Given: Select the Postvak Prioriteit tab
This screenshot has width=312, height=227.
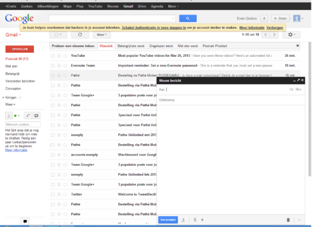Looking at the screenshot, I should (214, 46).
